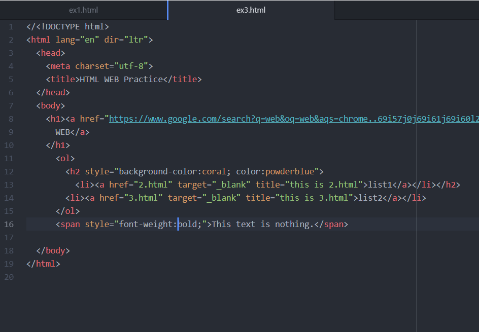Select the ex3.html tab

pos(251,10)
